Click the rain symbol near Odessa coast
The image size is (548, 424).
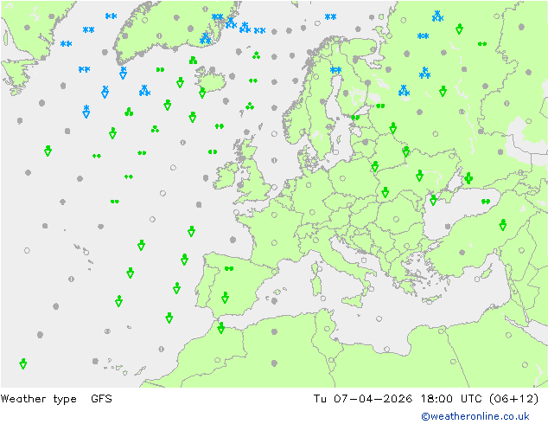(433, 200)
